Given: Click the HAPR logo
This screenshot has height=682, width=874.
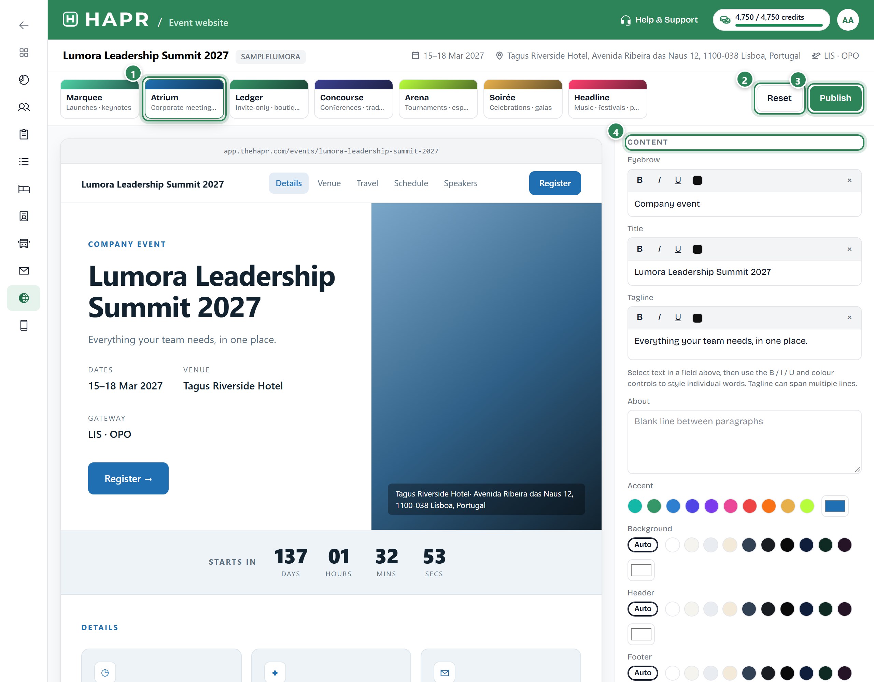Looking at the screenshot, I should click(x=106, y=19).
